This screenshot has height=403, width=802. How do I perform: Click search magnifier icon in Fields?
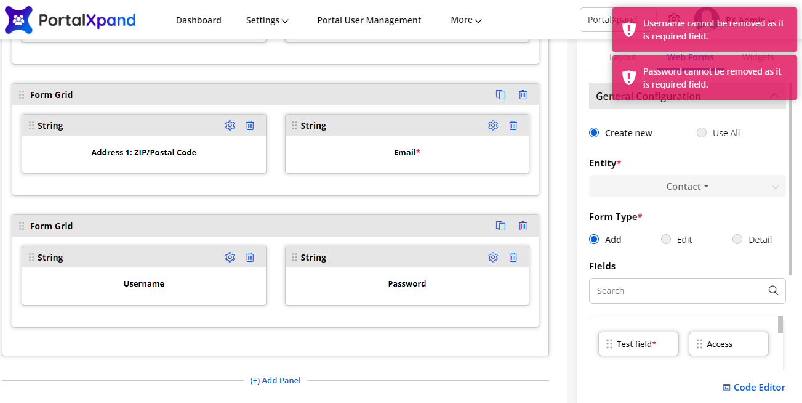[773, 291]
